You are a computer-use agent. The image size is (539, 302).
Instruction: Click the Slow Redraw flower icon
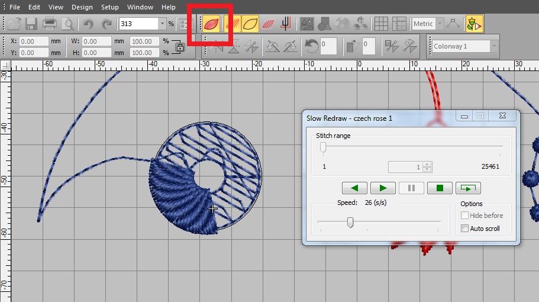pos(474,24)
